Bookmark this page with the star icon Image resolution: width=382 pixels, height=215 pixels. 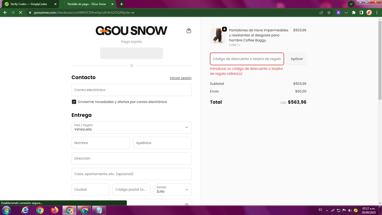(x=329, y=12)
